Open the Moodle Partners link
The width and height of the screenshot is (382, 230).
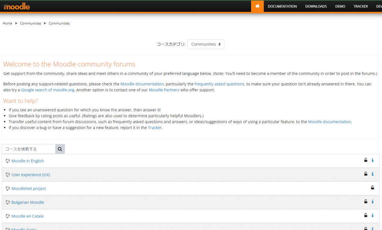[164, 90]
